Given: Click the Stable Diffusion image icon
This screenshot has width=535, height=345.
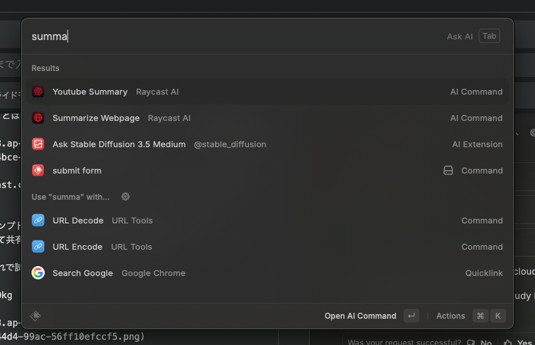Looking at the screenshot, I should [x=38, y=144].
